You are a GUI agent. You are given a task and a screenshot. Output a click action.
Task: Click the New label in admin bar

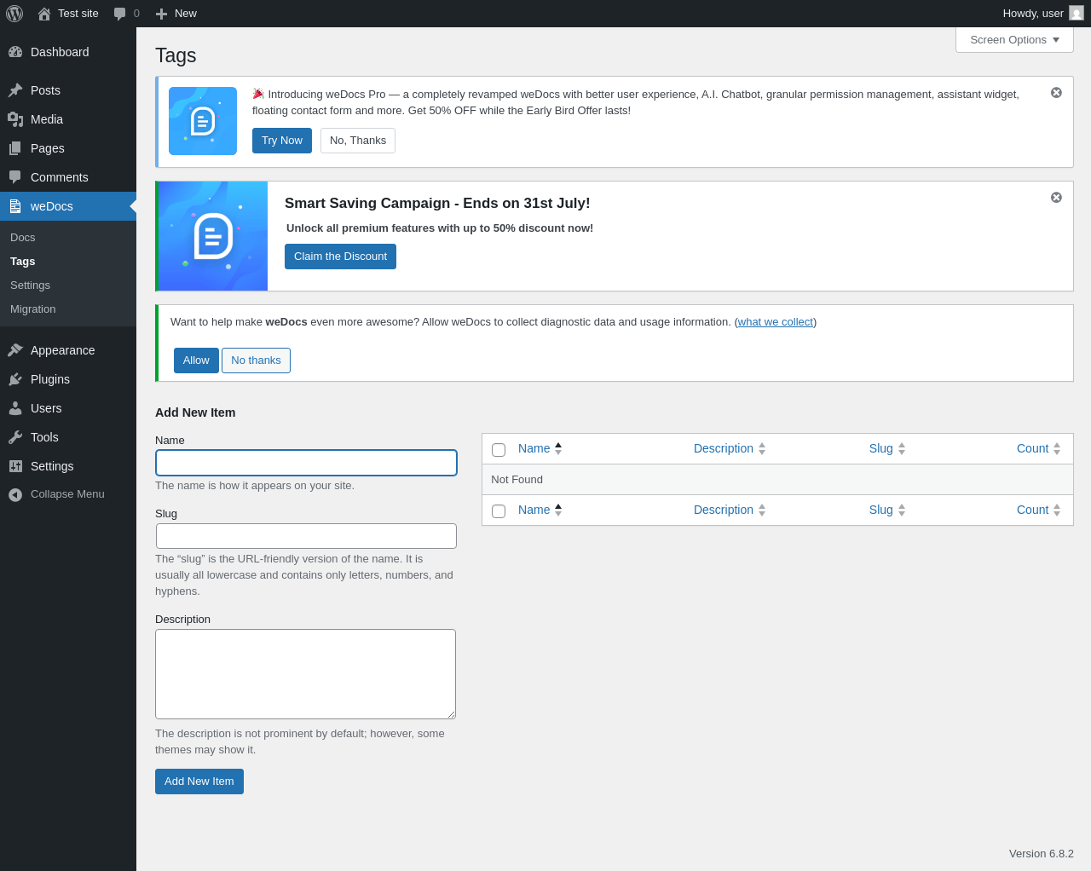point(186,14)
